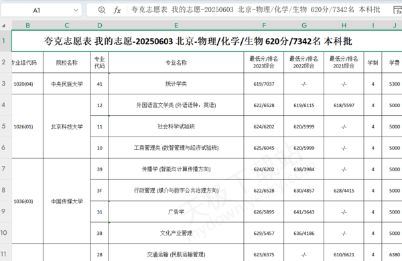Select column G header

304,25
